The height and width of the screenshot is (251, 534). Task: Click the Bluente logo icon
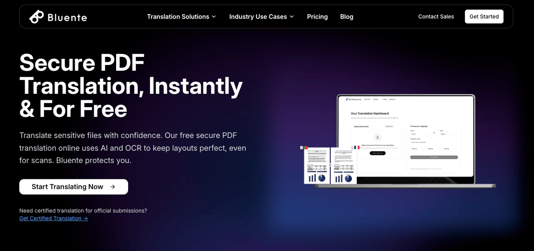[x=36, y=17]
